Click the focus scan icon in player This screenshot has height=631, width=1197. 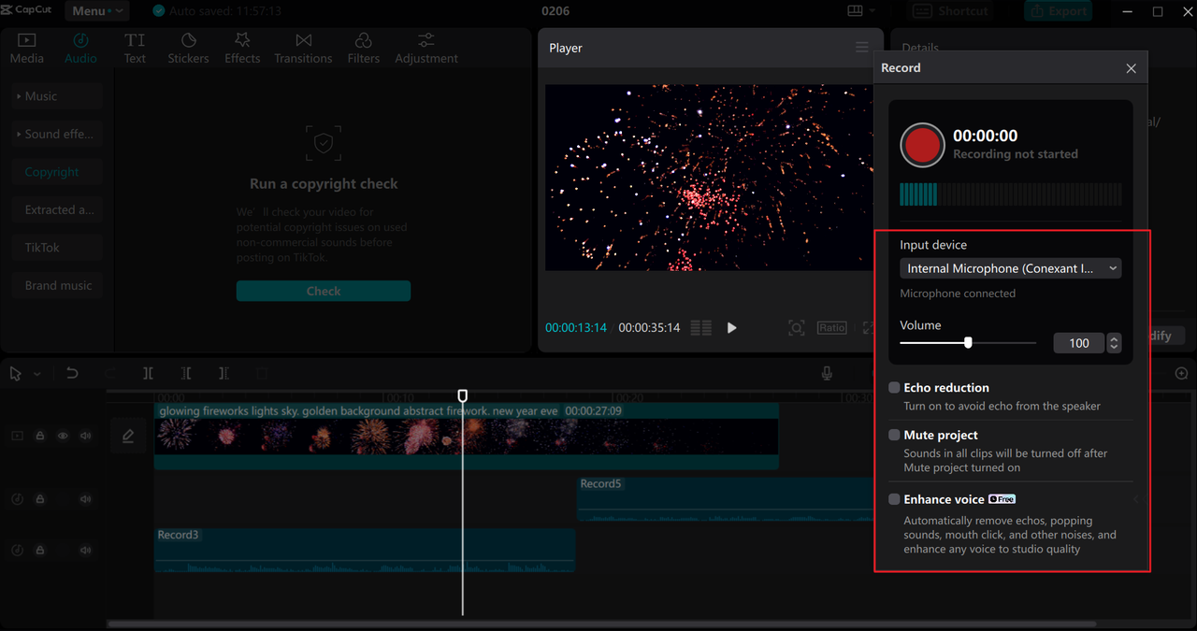point(796,327)
